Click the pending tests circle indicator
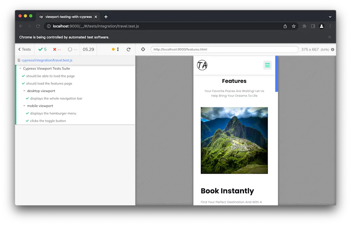 72,49
